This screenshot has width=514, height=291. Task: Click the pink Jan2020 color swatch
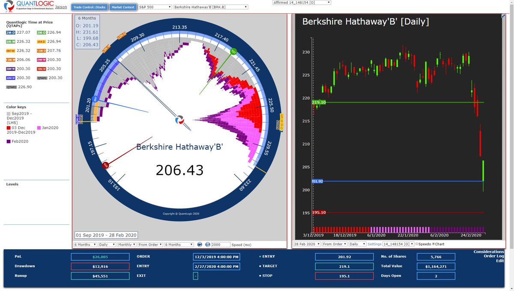pos(39,128)
